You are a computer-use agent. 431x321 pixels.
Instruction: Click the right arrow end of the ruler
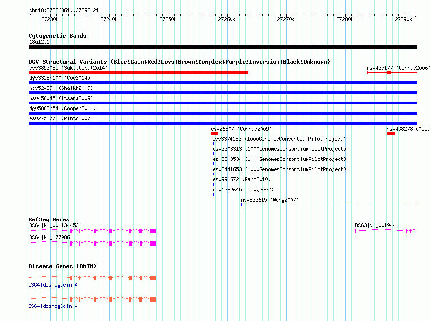pos(416,15)
